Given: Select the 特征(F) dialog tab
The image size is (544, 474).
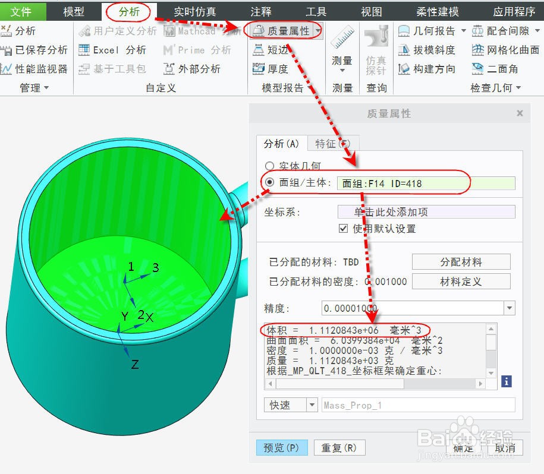Looking at the screenshot, I should pos(333,143).
